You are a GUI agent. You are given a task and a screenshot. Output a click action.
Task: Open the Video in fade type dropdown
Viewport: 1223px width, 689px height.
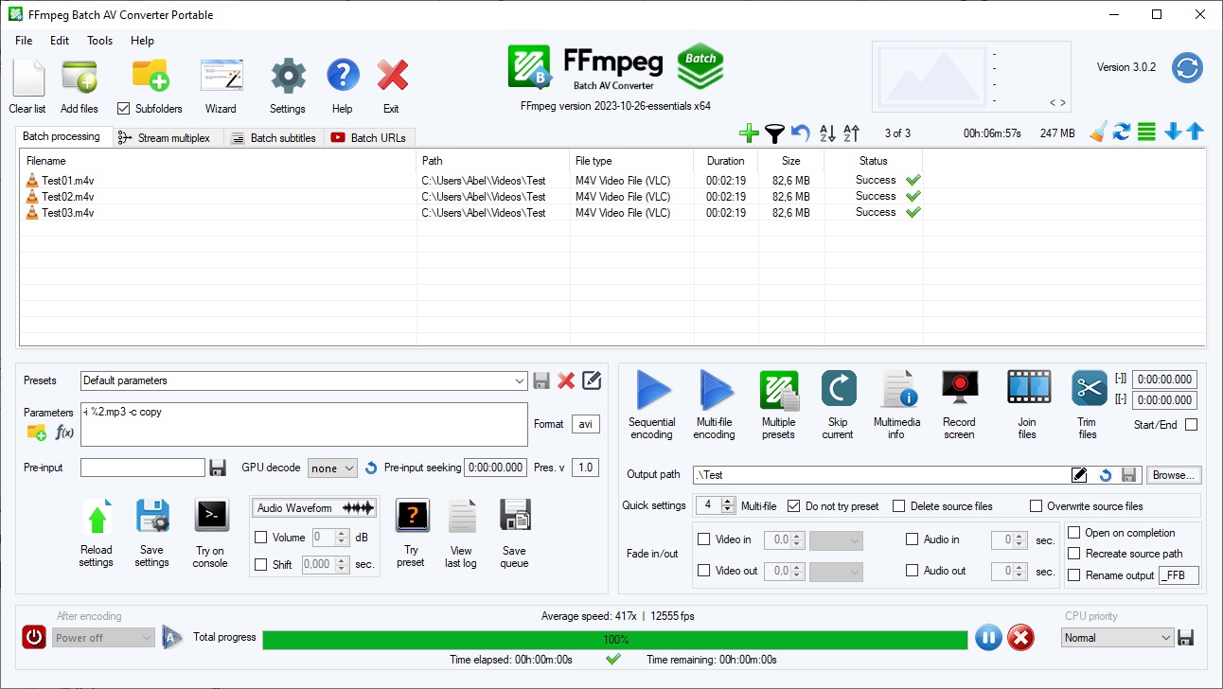pyautogui.click(x=837, y=540)
